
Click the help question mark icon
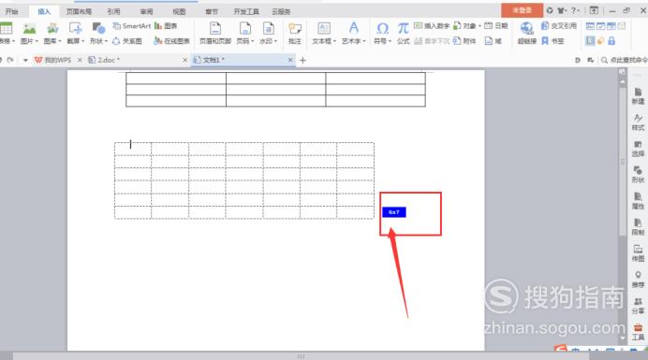coord(573,10)
